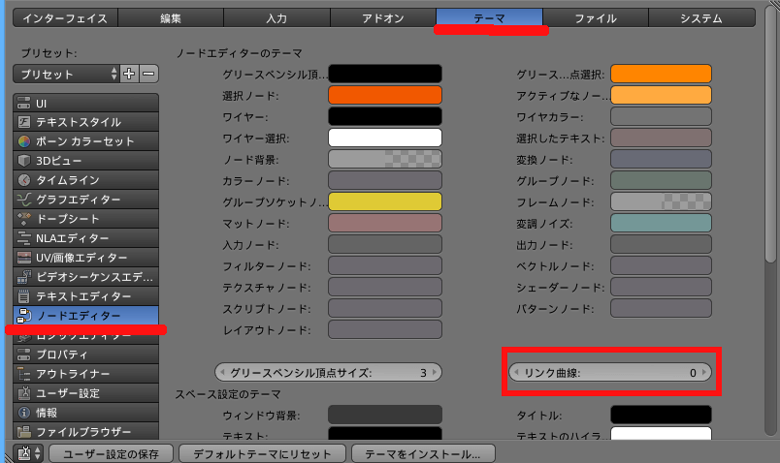The image size is (780, 463).
Task: Open the グループノード greenish color swatch
Action: [661, 180]
